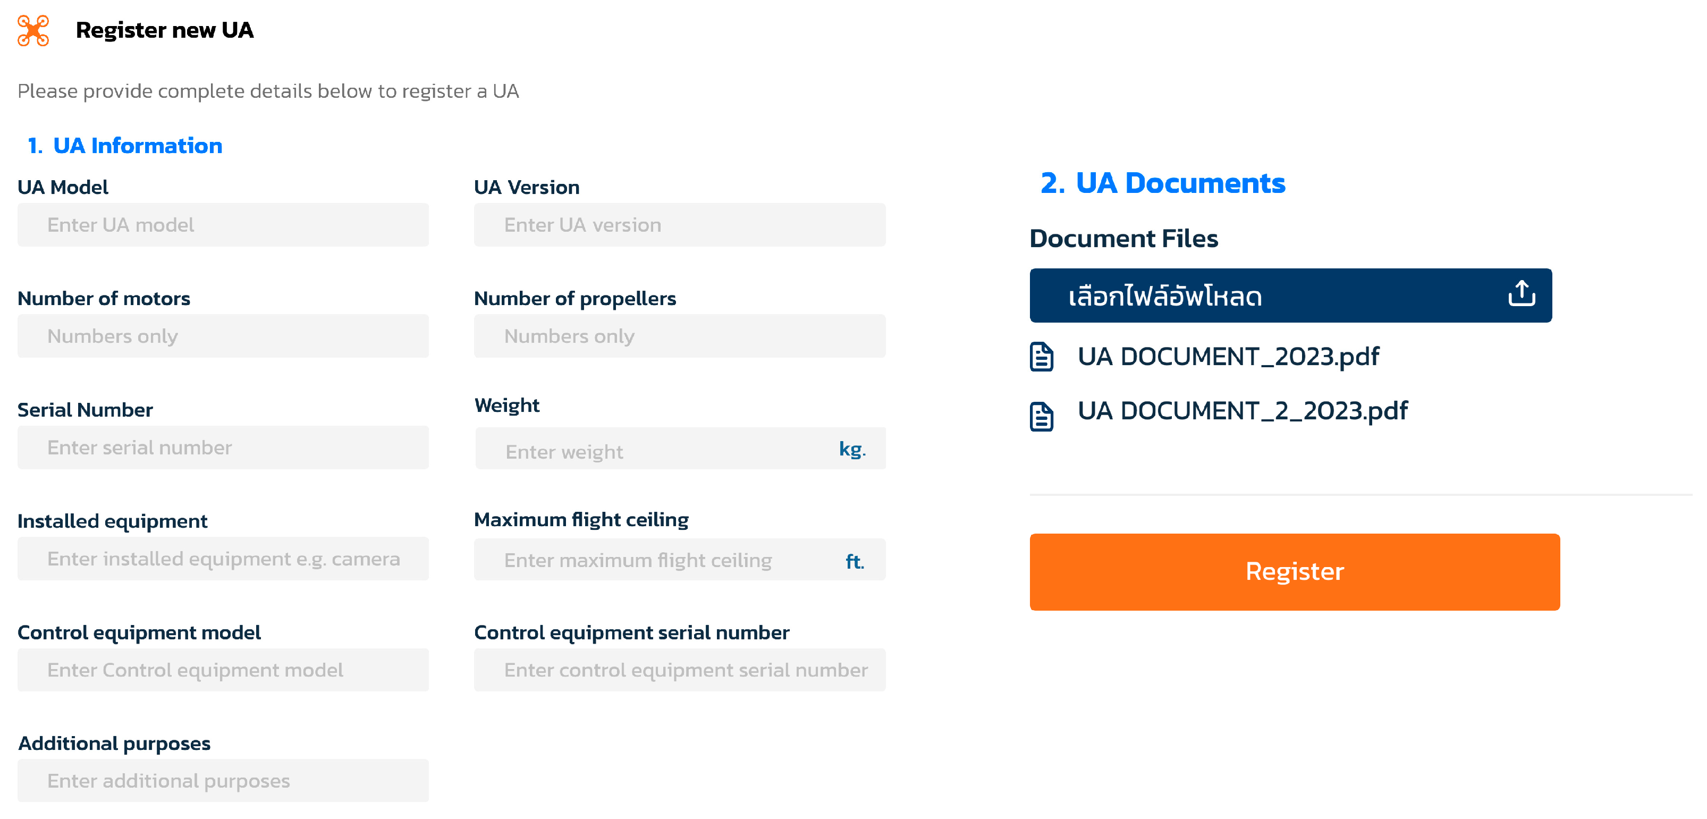Click the Number of propellers field
Image resolution: width=1707 pixels, height=819 pixels.
[679, 336]
